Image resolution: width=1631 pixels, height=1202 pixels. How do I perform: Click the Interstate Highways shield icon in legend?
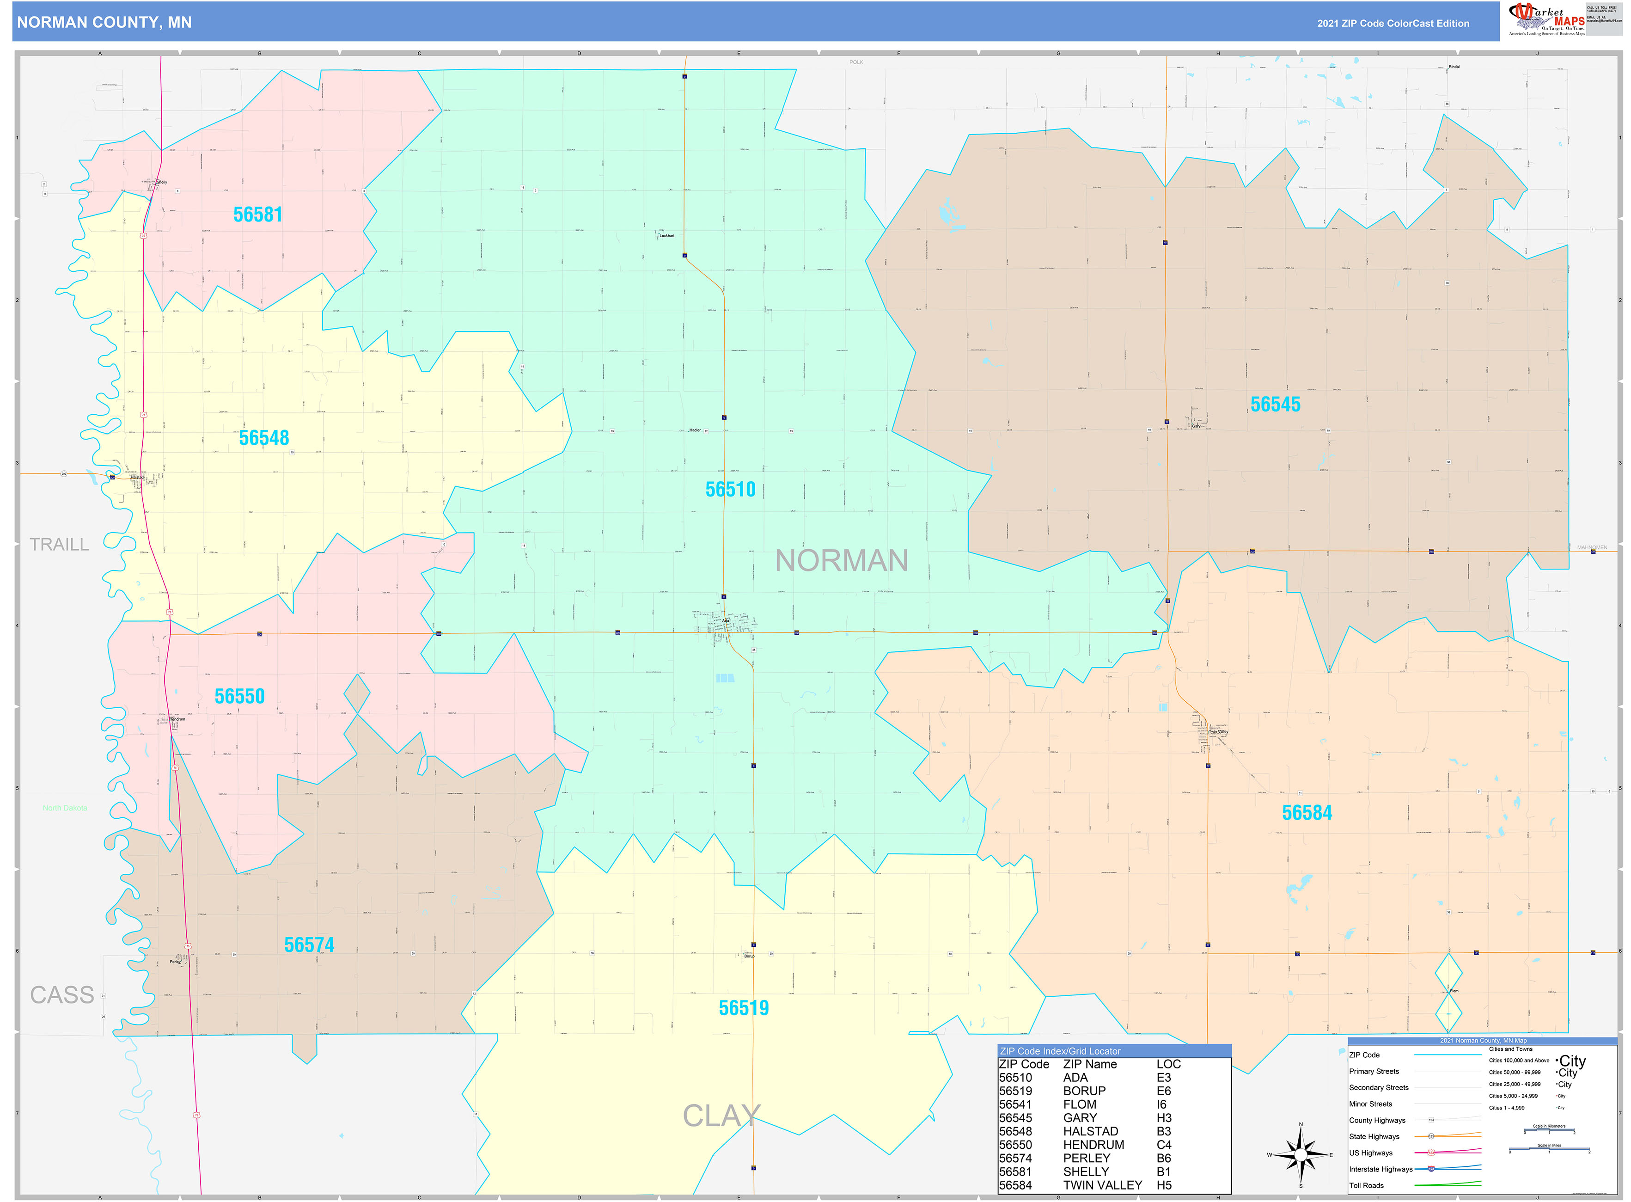coord(1432,1169)
